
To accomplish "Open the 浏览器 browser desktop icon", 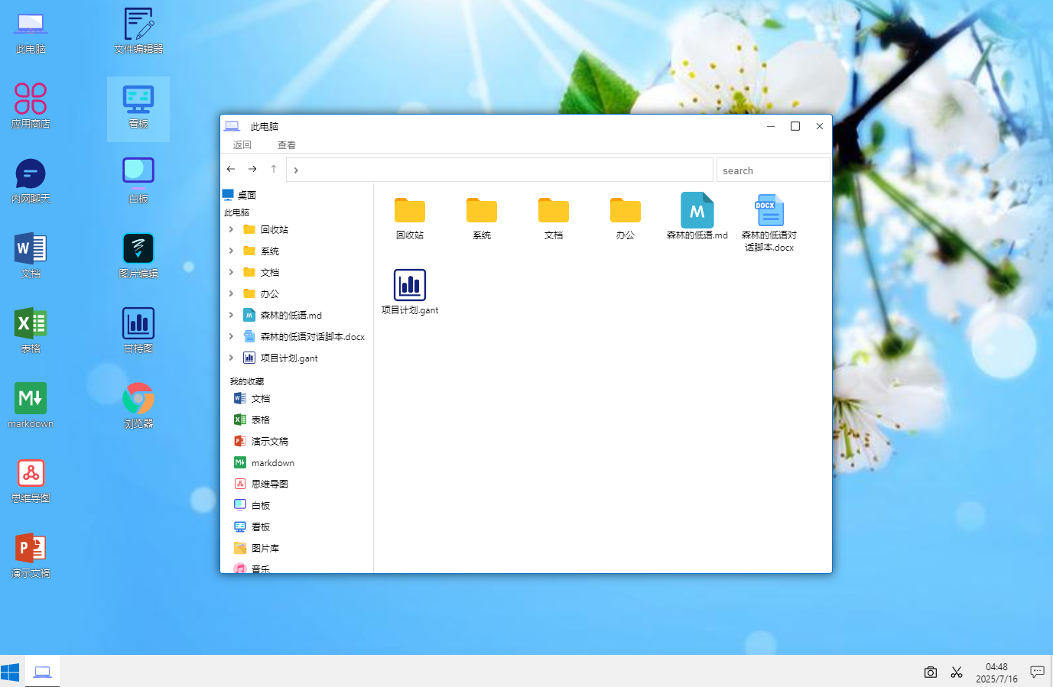I will [x=138, y=405].
